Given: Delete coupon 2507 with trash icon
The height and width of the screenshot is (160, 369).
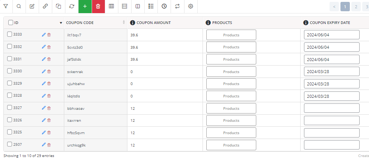Looking at the screenshot, I should click(x=49, y=145).
